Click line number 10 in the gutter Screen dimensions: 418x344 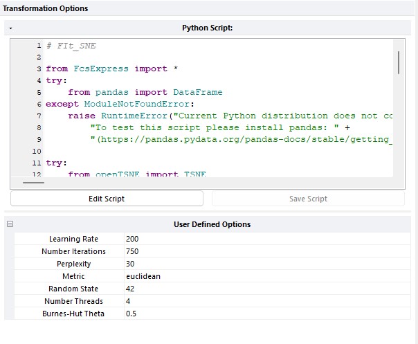(37, 151)
